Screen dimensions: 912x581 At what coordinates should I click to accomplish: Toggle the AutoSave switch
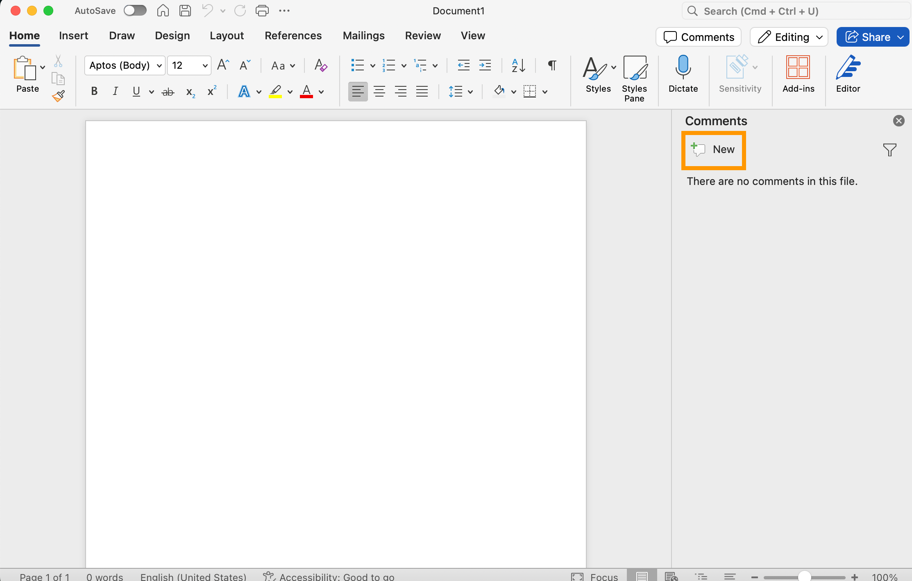135,11
